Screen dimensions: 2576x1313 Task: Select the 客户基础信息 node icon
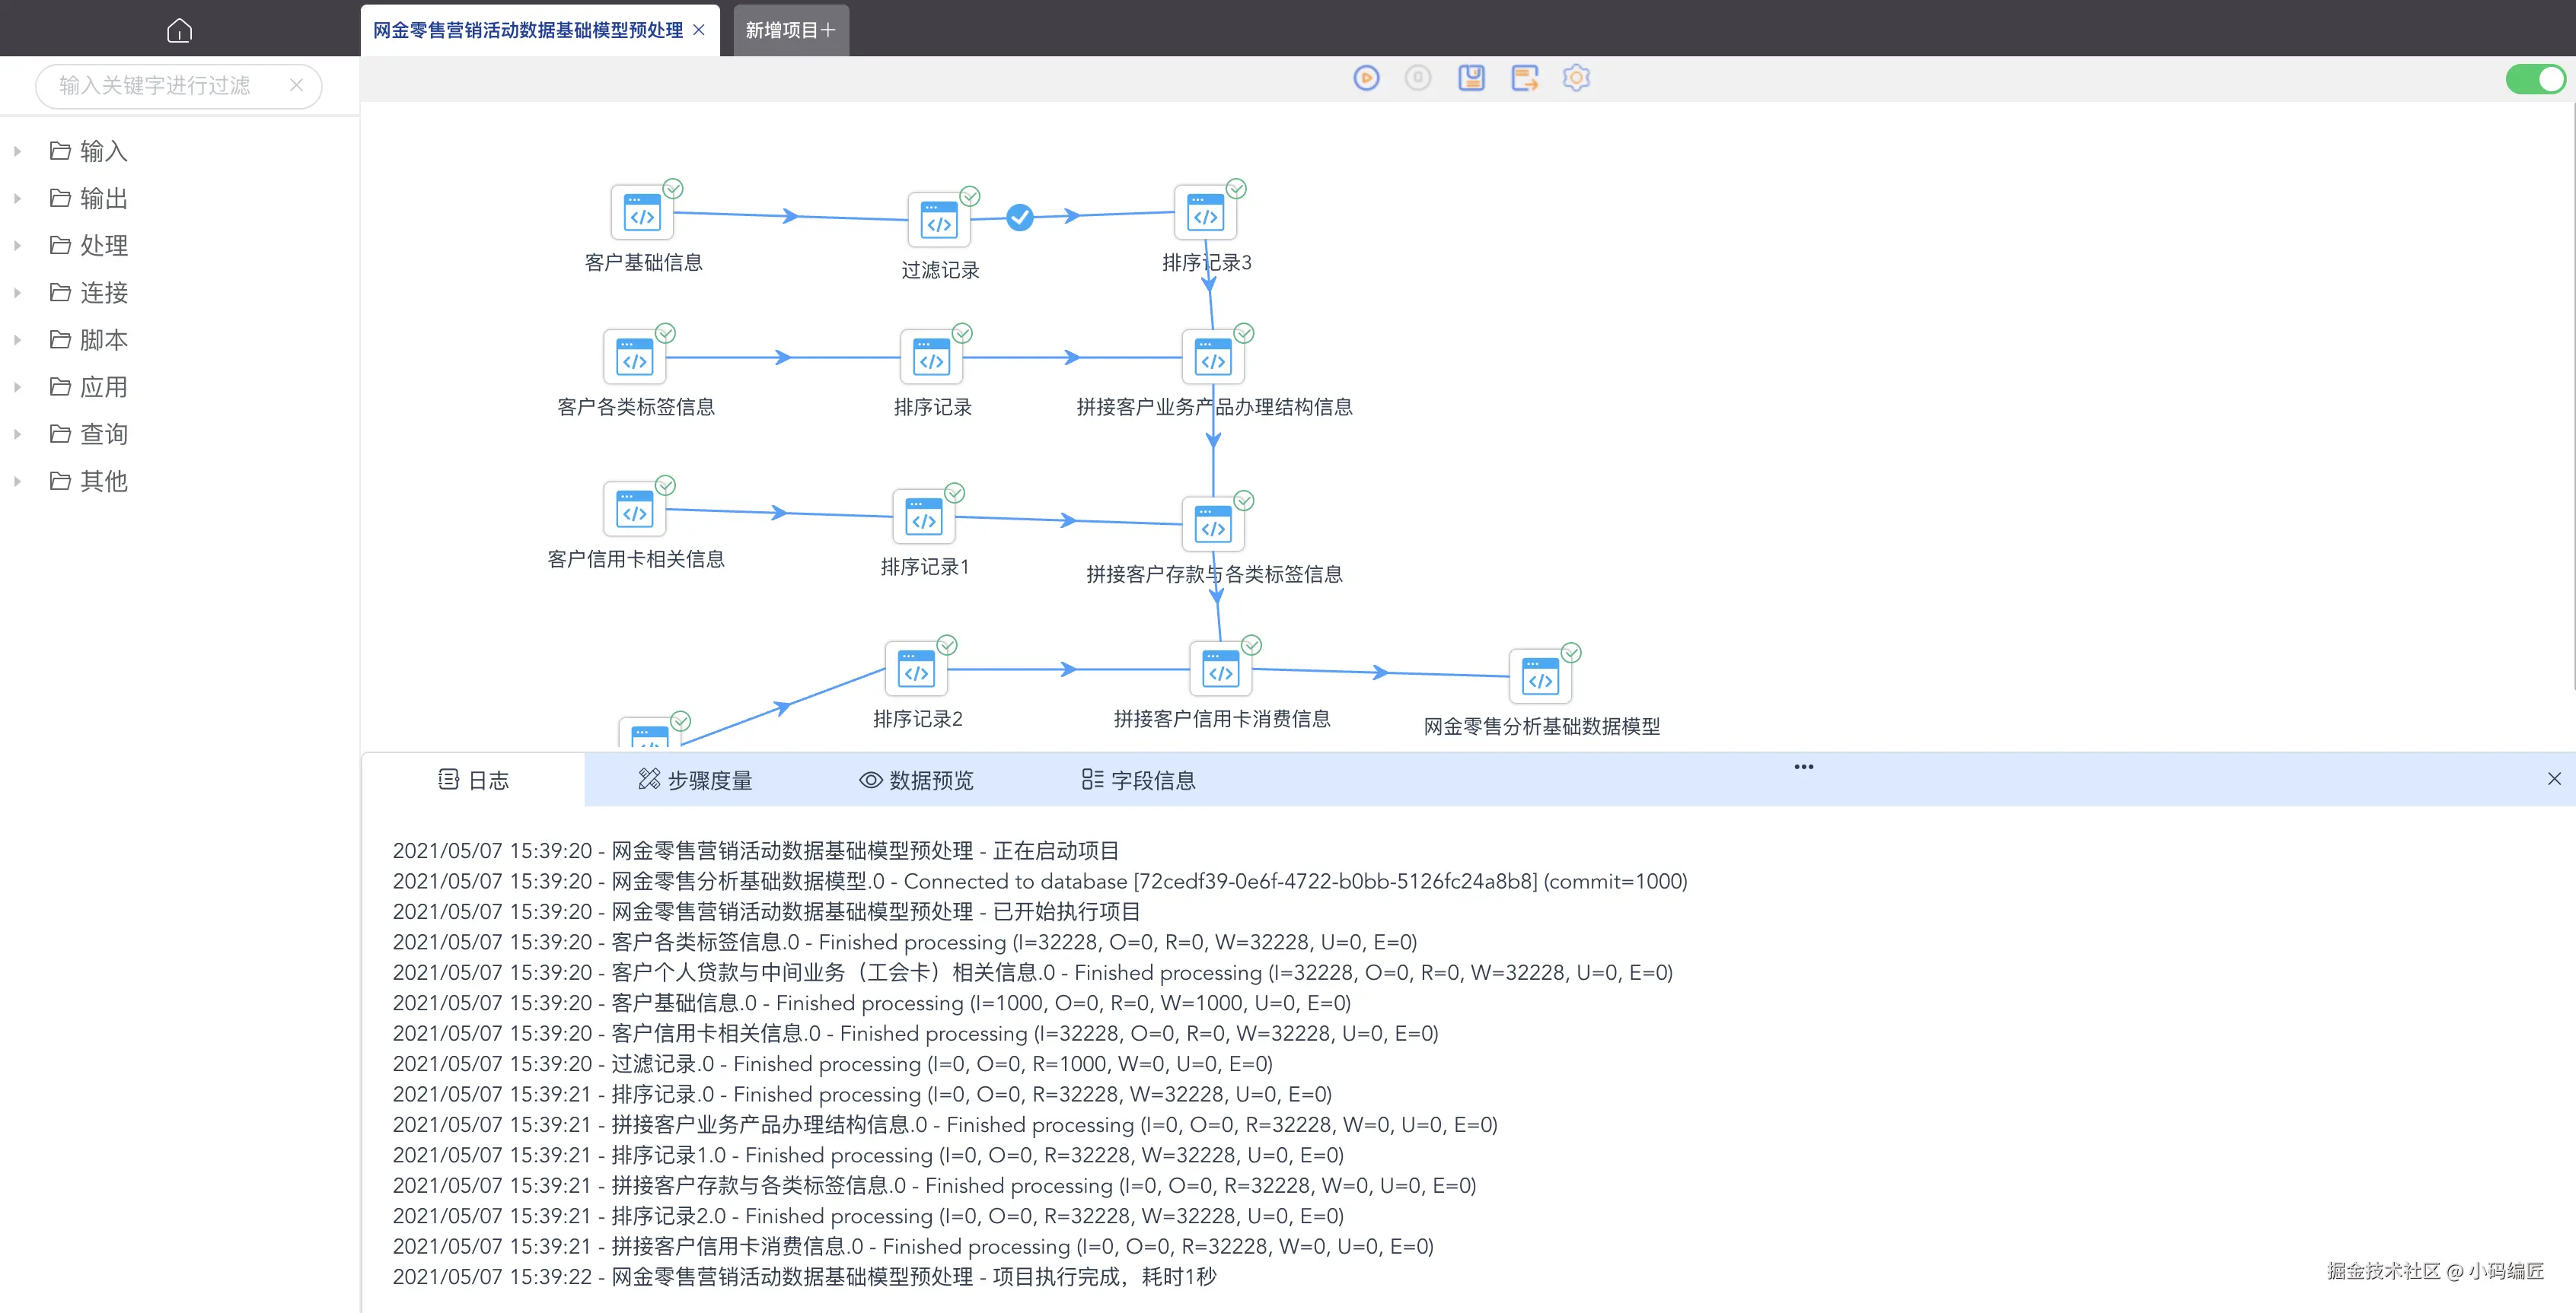642,213
